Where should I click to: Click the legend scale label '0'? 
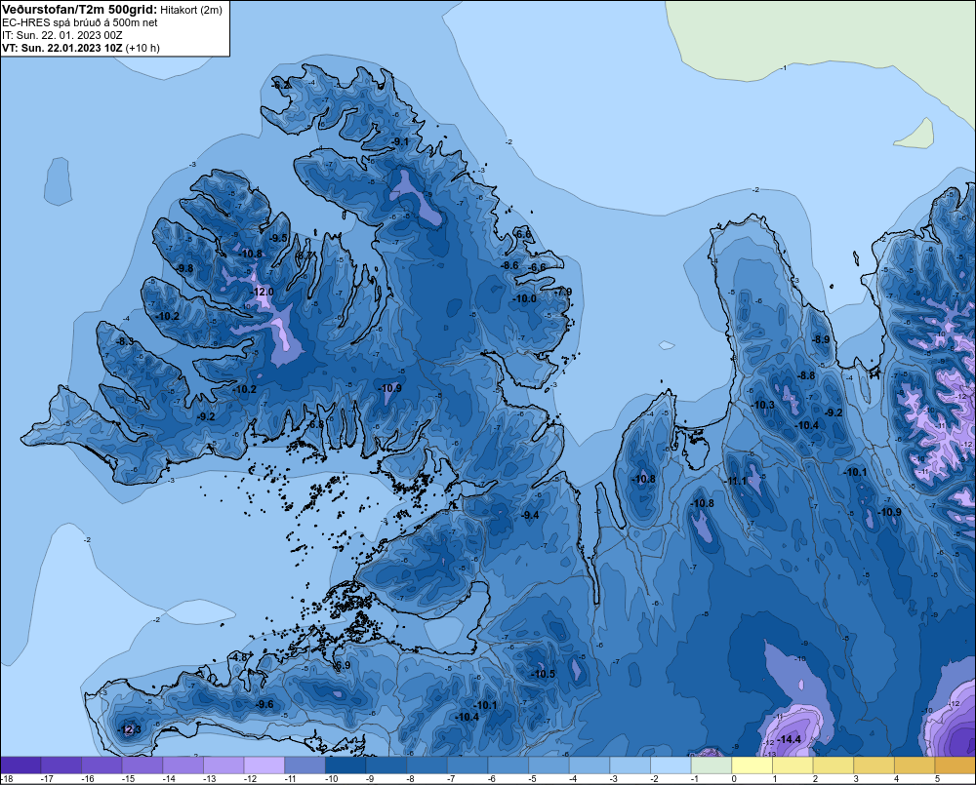pyautogui.click(x=734, y=779)
